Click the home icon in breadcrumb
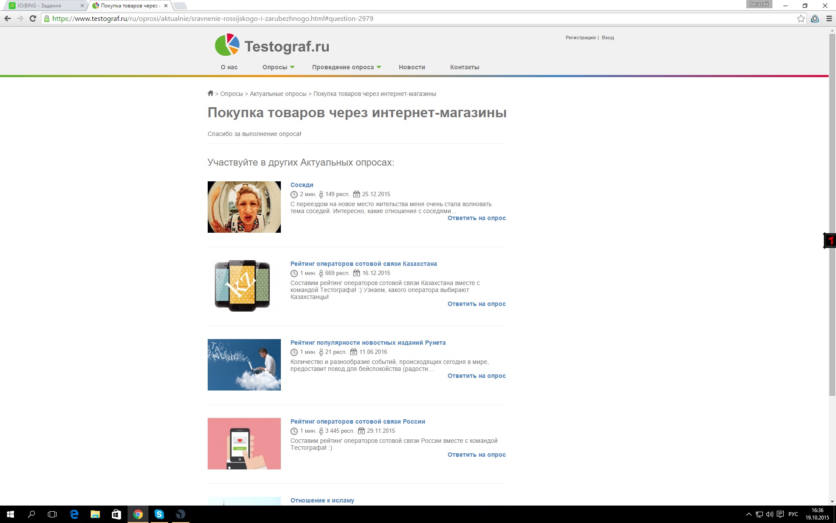 [210, 93]
